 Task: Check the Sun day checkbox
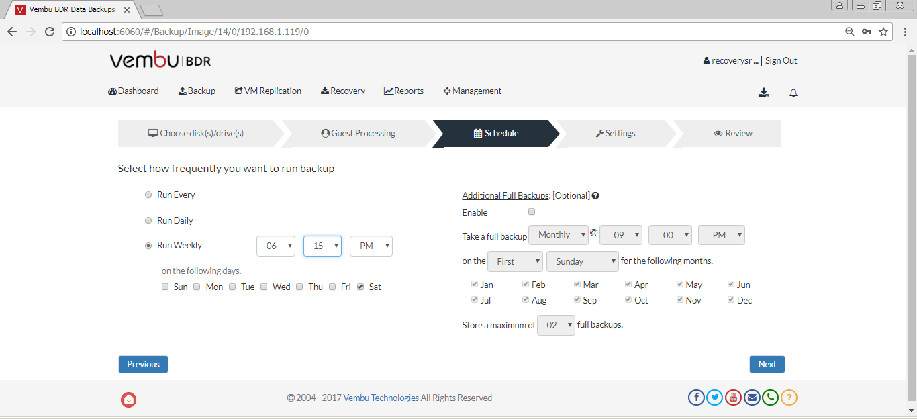[165, 287]
